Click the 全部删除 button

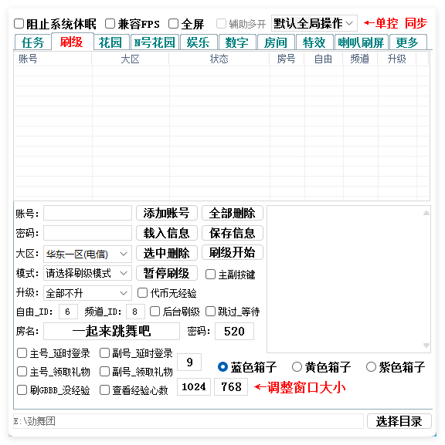[x=233, y=213]
